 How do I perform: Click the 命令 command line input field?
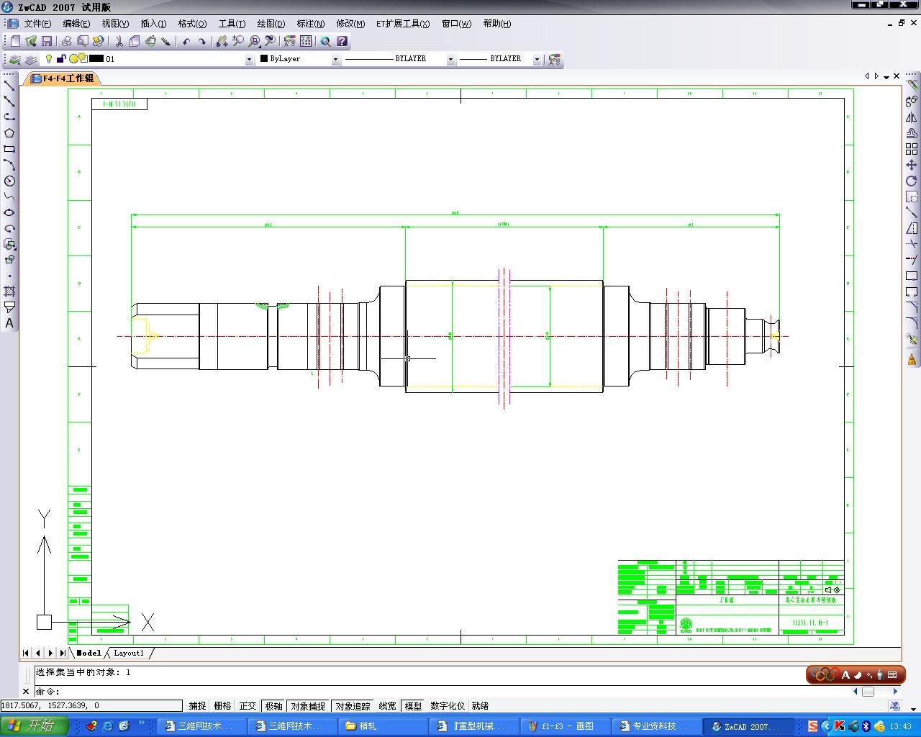click(443, 692)
